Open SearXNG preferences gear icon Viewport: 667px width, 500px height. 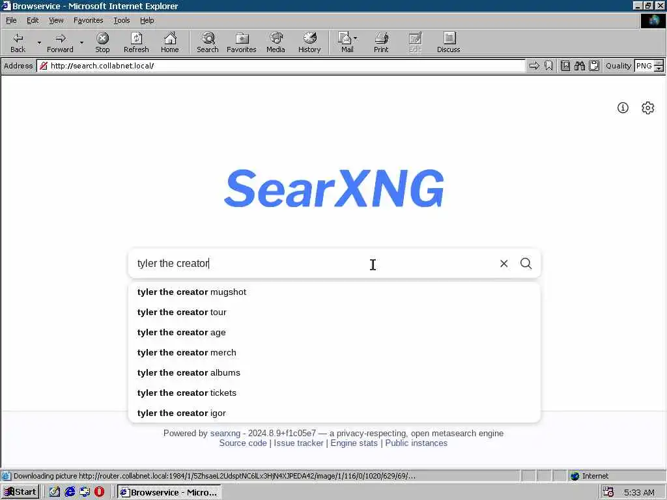pos(647,107)
